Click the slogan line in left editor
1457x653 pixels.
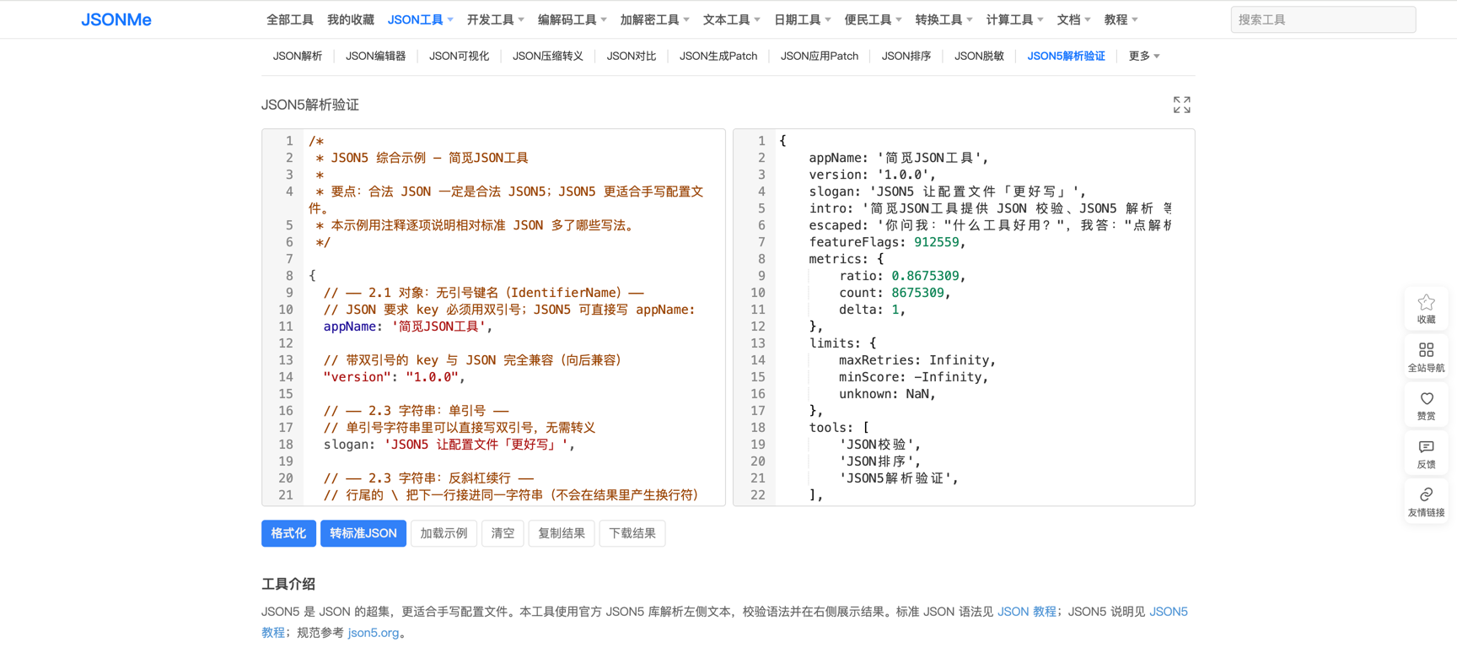click(x=449, y=445)
